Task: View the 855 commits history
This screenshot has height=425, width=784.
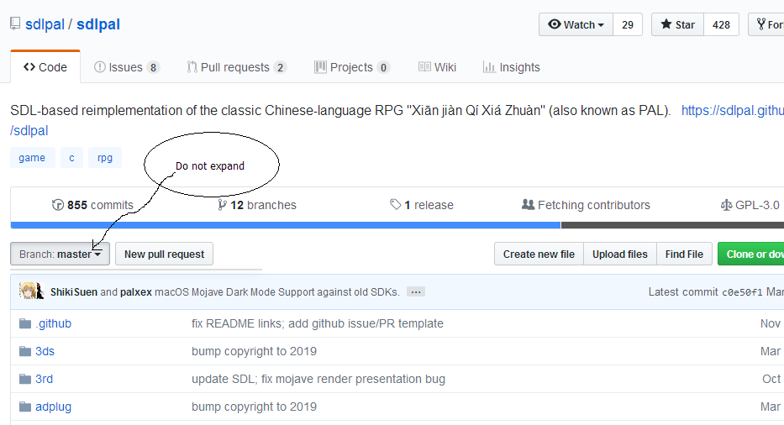Action: click(x=92, y=205)
